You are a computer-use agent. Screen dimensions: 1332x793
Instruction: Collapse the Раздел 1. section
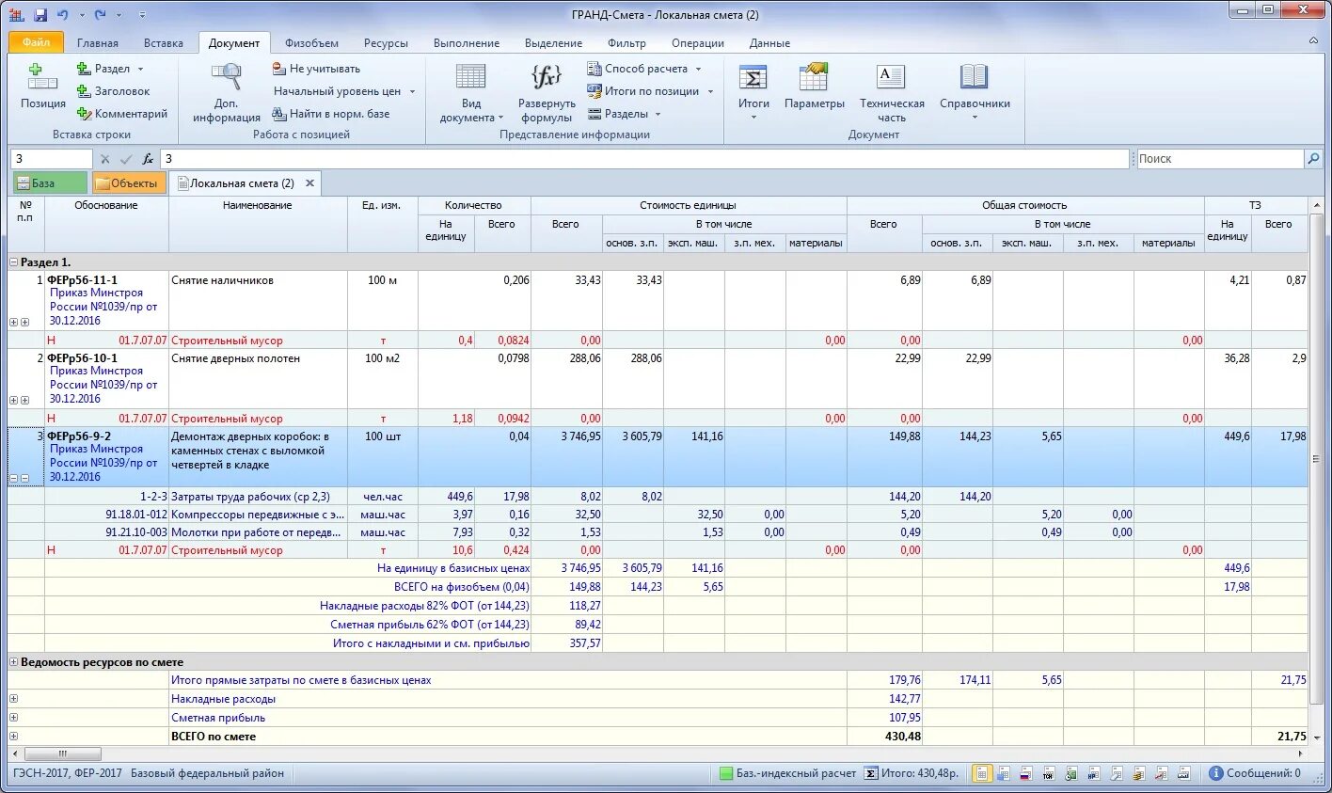tap(13, 262)
